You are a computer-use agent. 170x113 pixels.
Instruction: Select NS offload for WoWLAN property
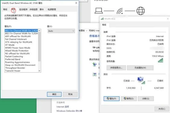pos(17,54)
